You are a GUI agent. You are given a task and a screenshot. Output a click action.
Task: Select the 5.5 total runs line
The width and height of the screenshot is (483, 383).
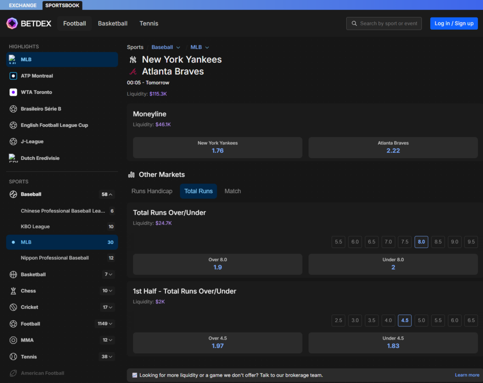point(338,242)
